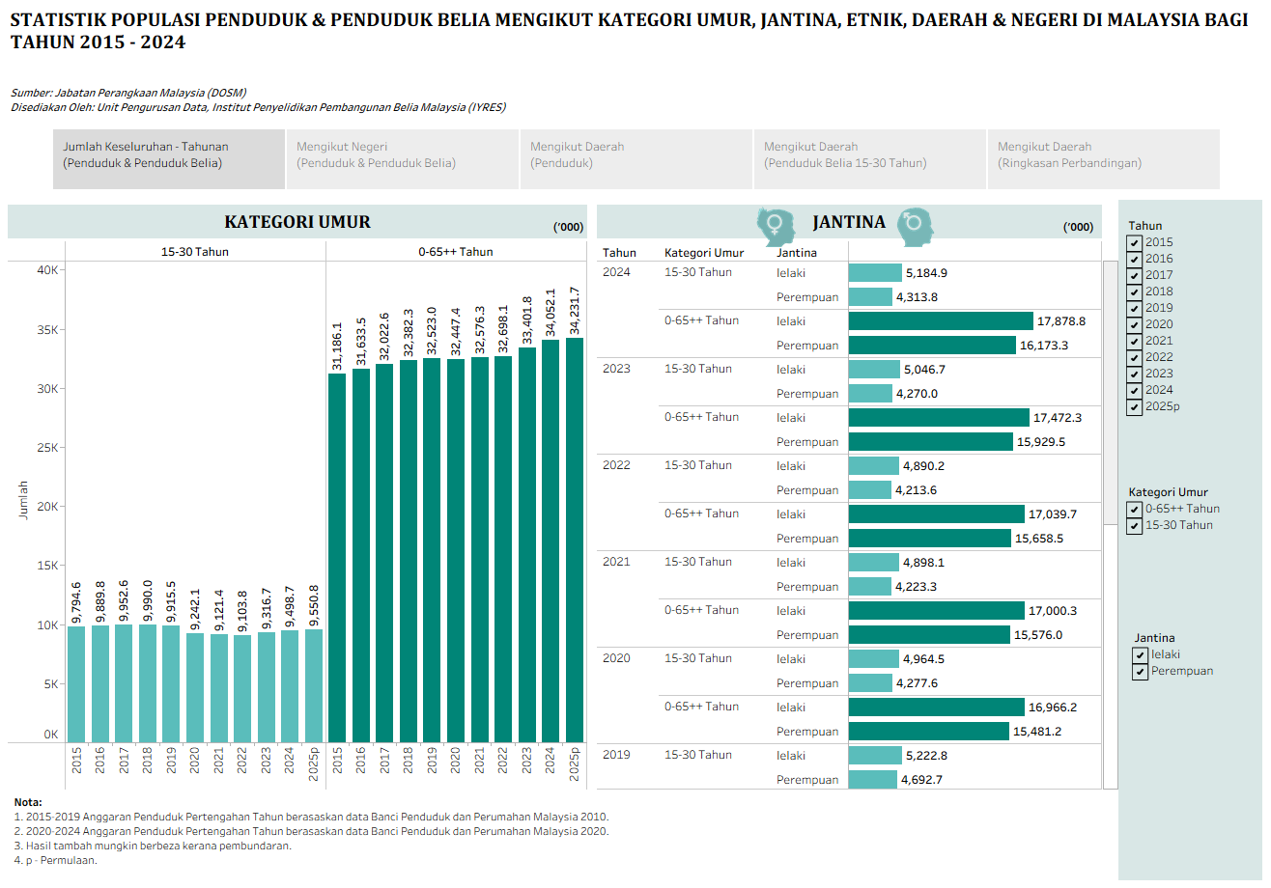The image size is (1271, 888).
Task: Click the 2024 lelaki bar valued 17,878.8
Action: tap(941, 320)
